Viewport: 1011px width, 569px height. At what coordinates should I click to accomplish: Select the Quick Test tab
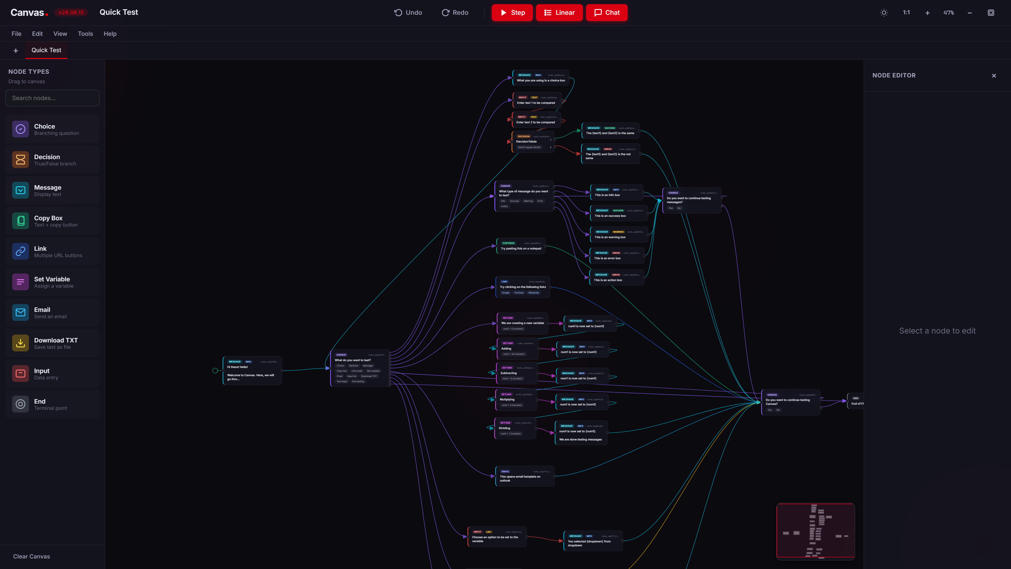46,50
